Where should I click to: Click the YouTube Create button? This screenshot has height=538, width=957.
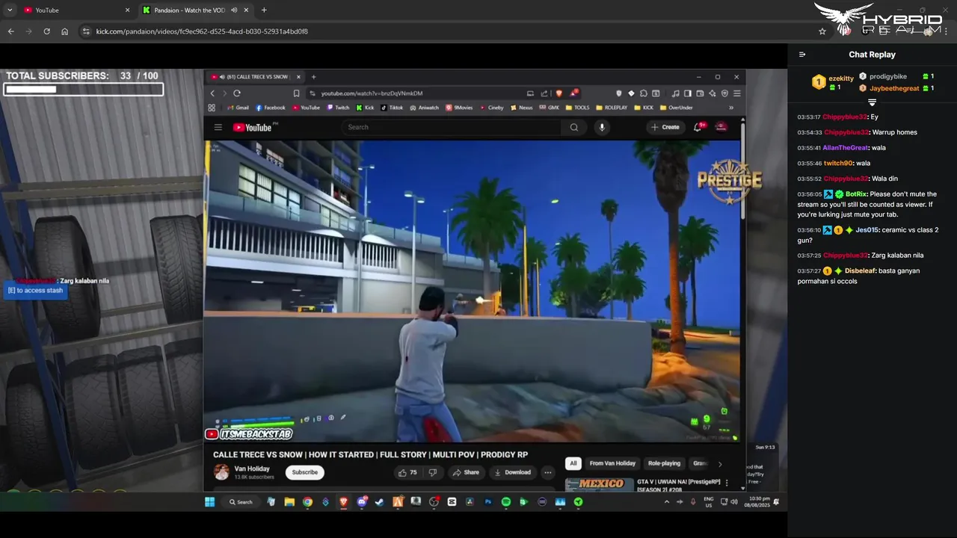[665, 127]
